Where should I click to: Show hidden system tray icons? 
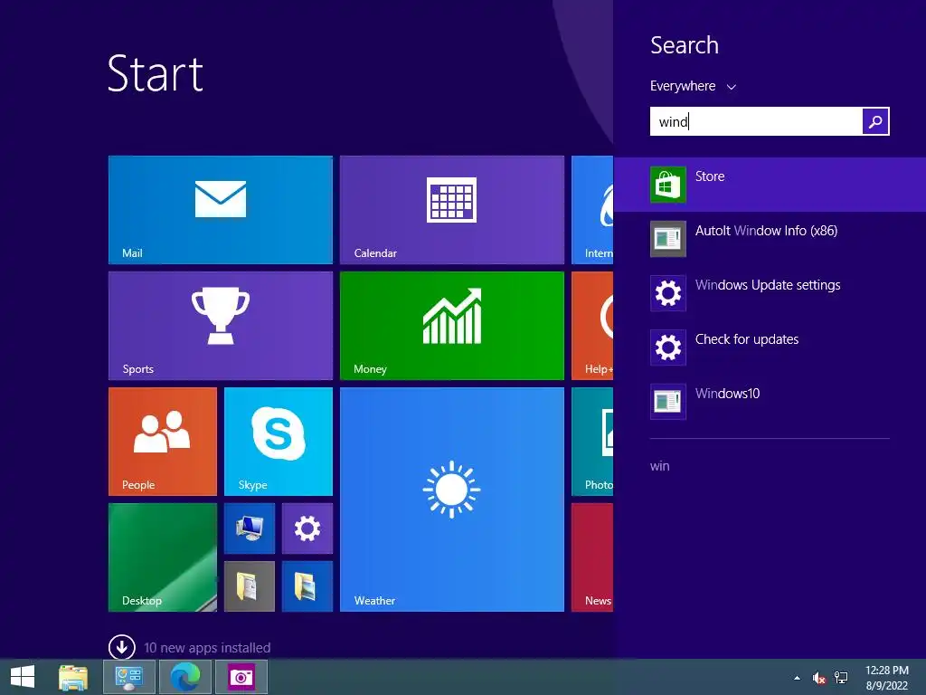click(798, 678)
